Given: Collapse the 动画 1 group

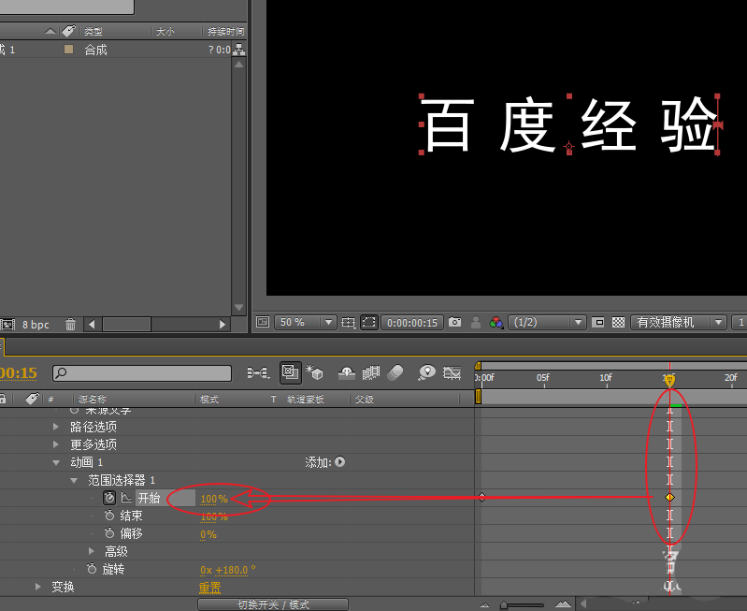Looking at the screenshot, I should [x=56, y=462].
